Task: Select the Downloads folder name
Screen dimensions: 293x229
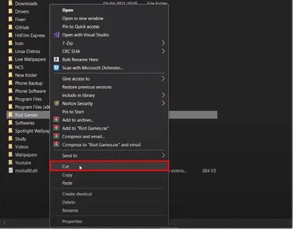Action: click(26, 4)
